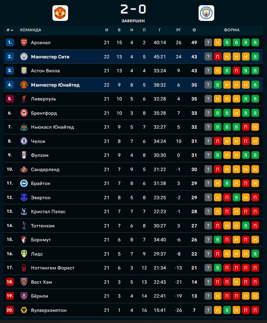Click the Chelsea club logo
The width and height of the screenshot is (267, 323).
point(24,141)
